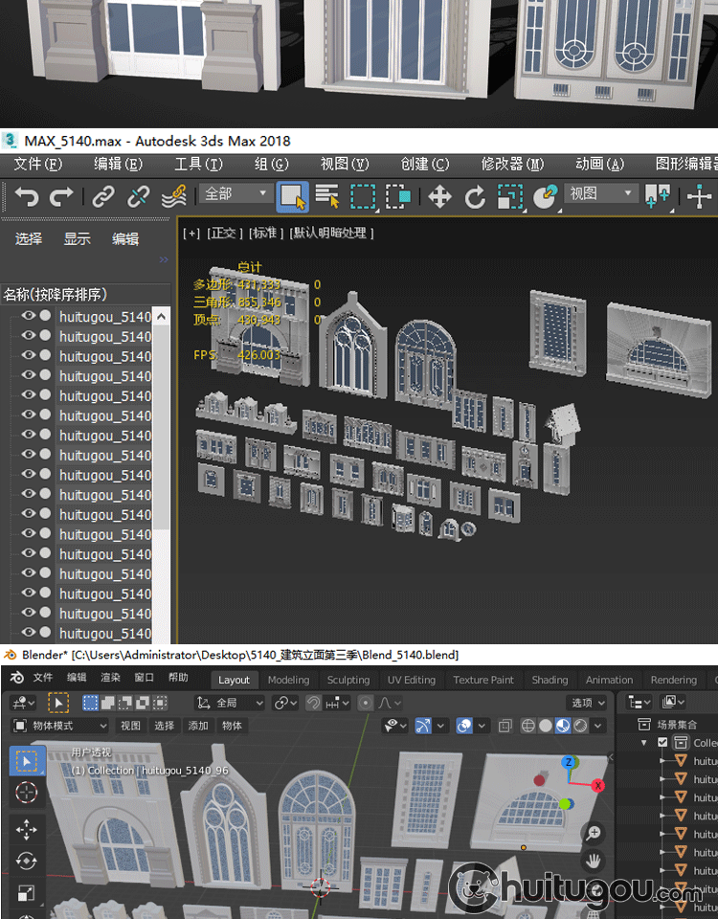Screen dimensions: 718x919
Task: Open the 选项 dropdown in Blender
Action: (587, 702)
